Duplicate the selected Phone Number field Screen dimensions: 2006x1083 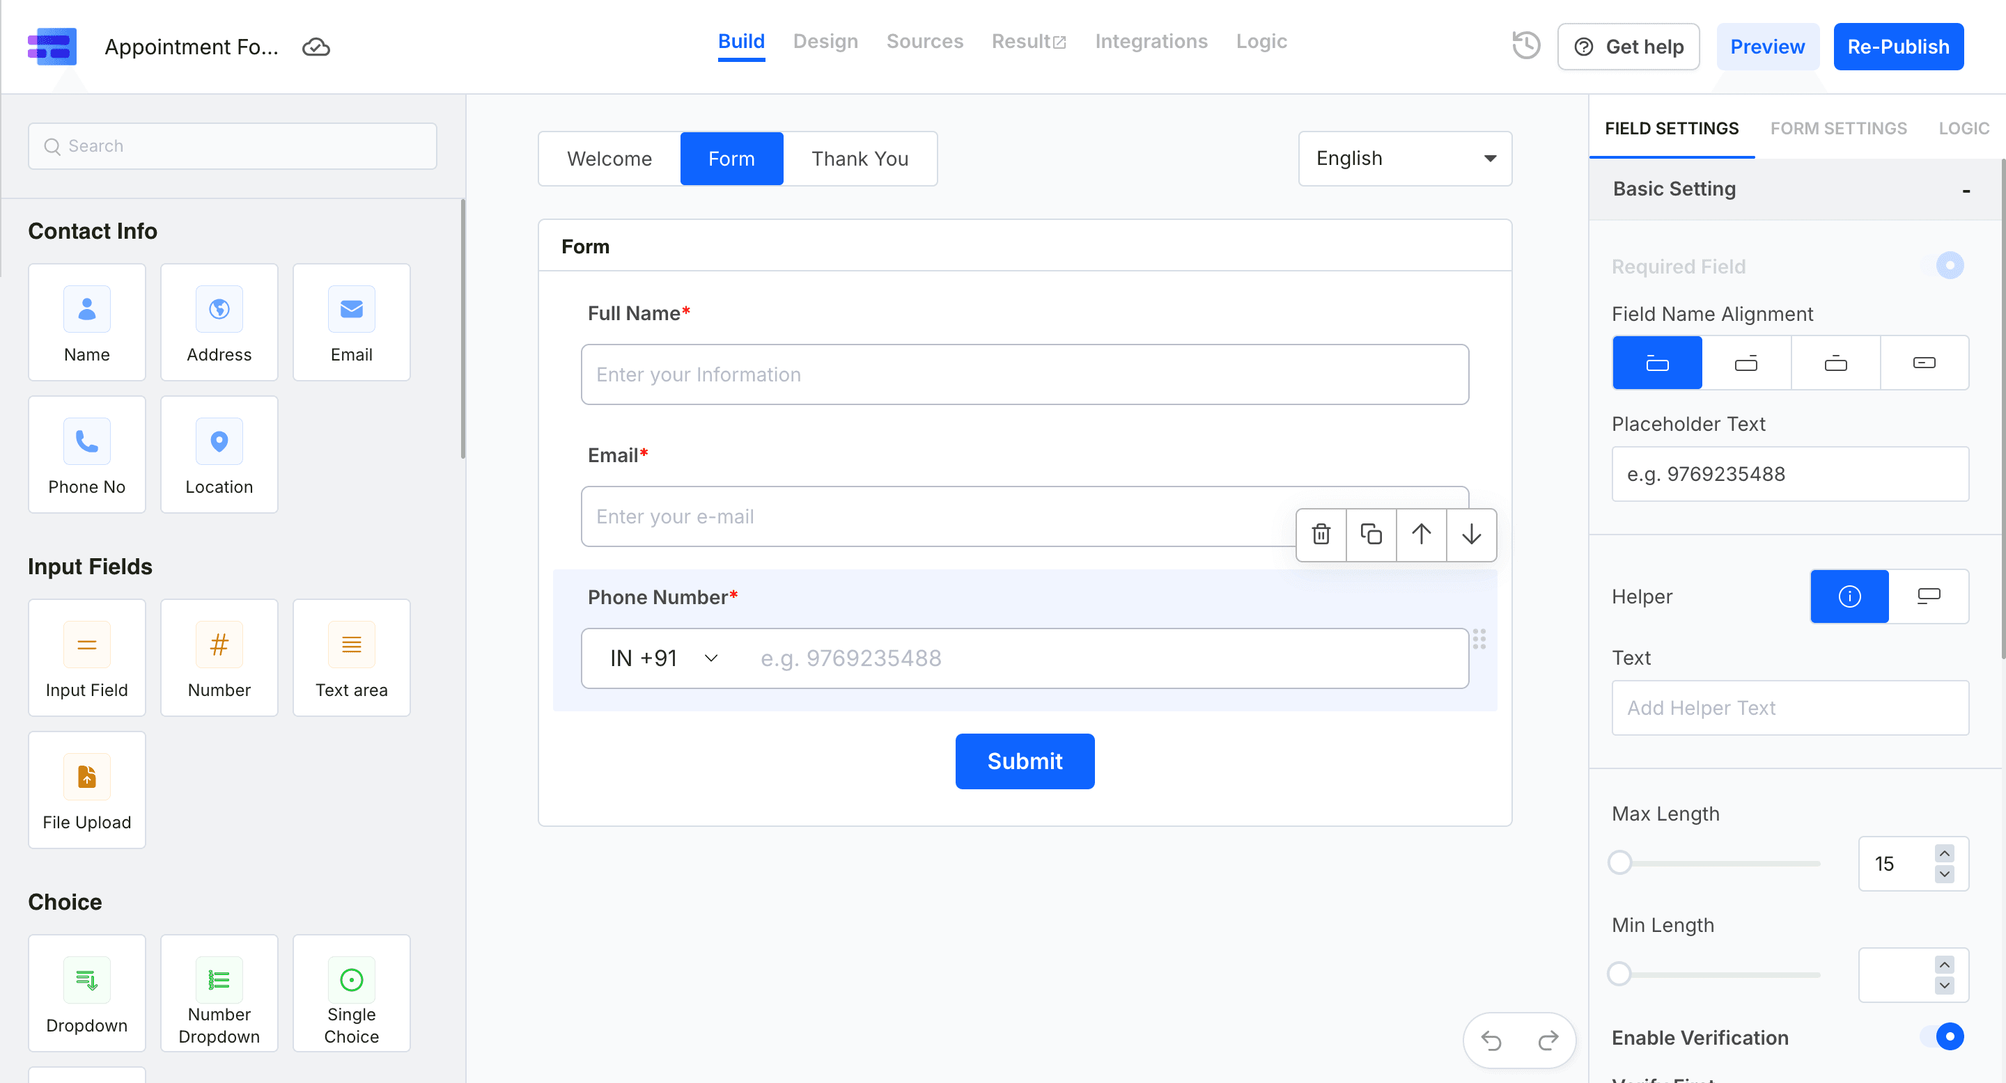tap(1371, 535)
